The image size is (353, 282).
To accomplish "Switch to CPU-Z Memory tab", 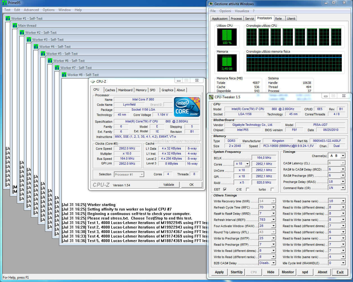I will point(141,90).
